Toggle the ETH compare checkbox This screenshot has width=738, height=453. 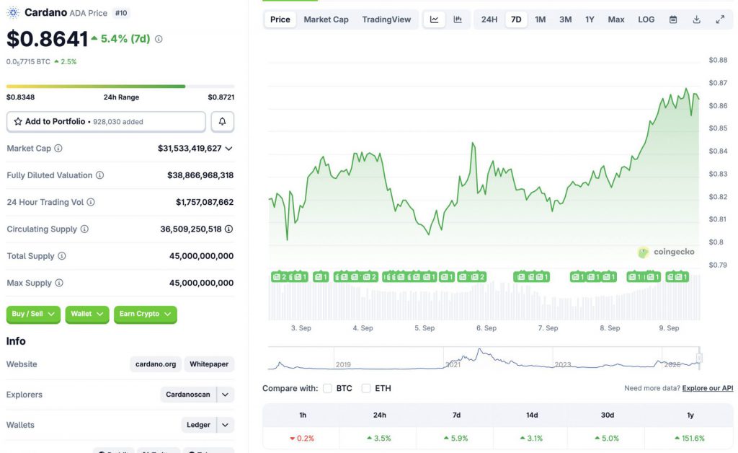(x=365, y=389)
